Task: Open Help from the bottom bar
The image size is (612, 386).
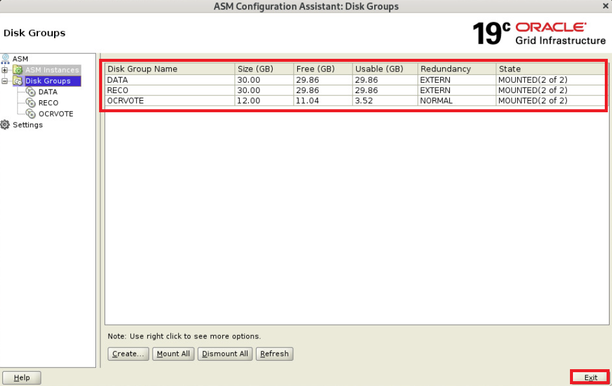Action: click(22, 378)
